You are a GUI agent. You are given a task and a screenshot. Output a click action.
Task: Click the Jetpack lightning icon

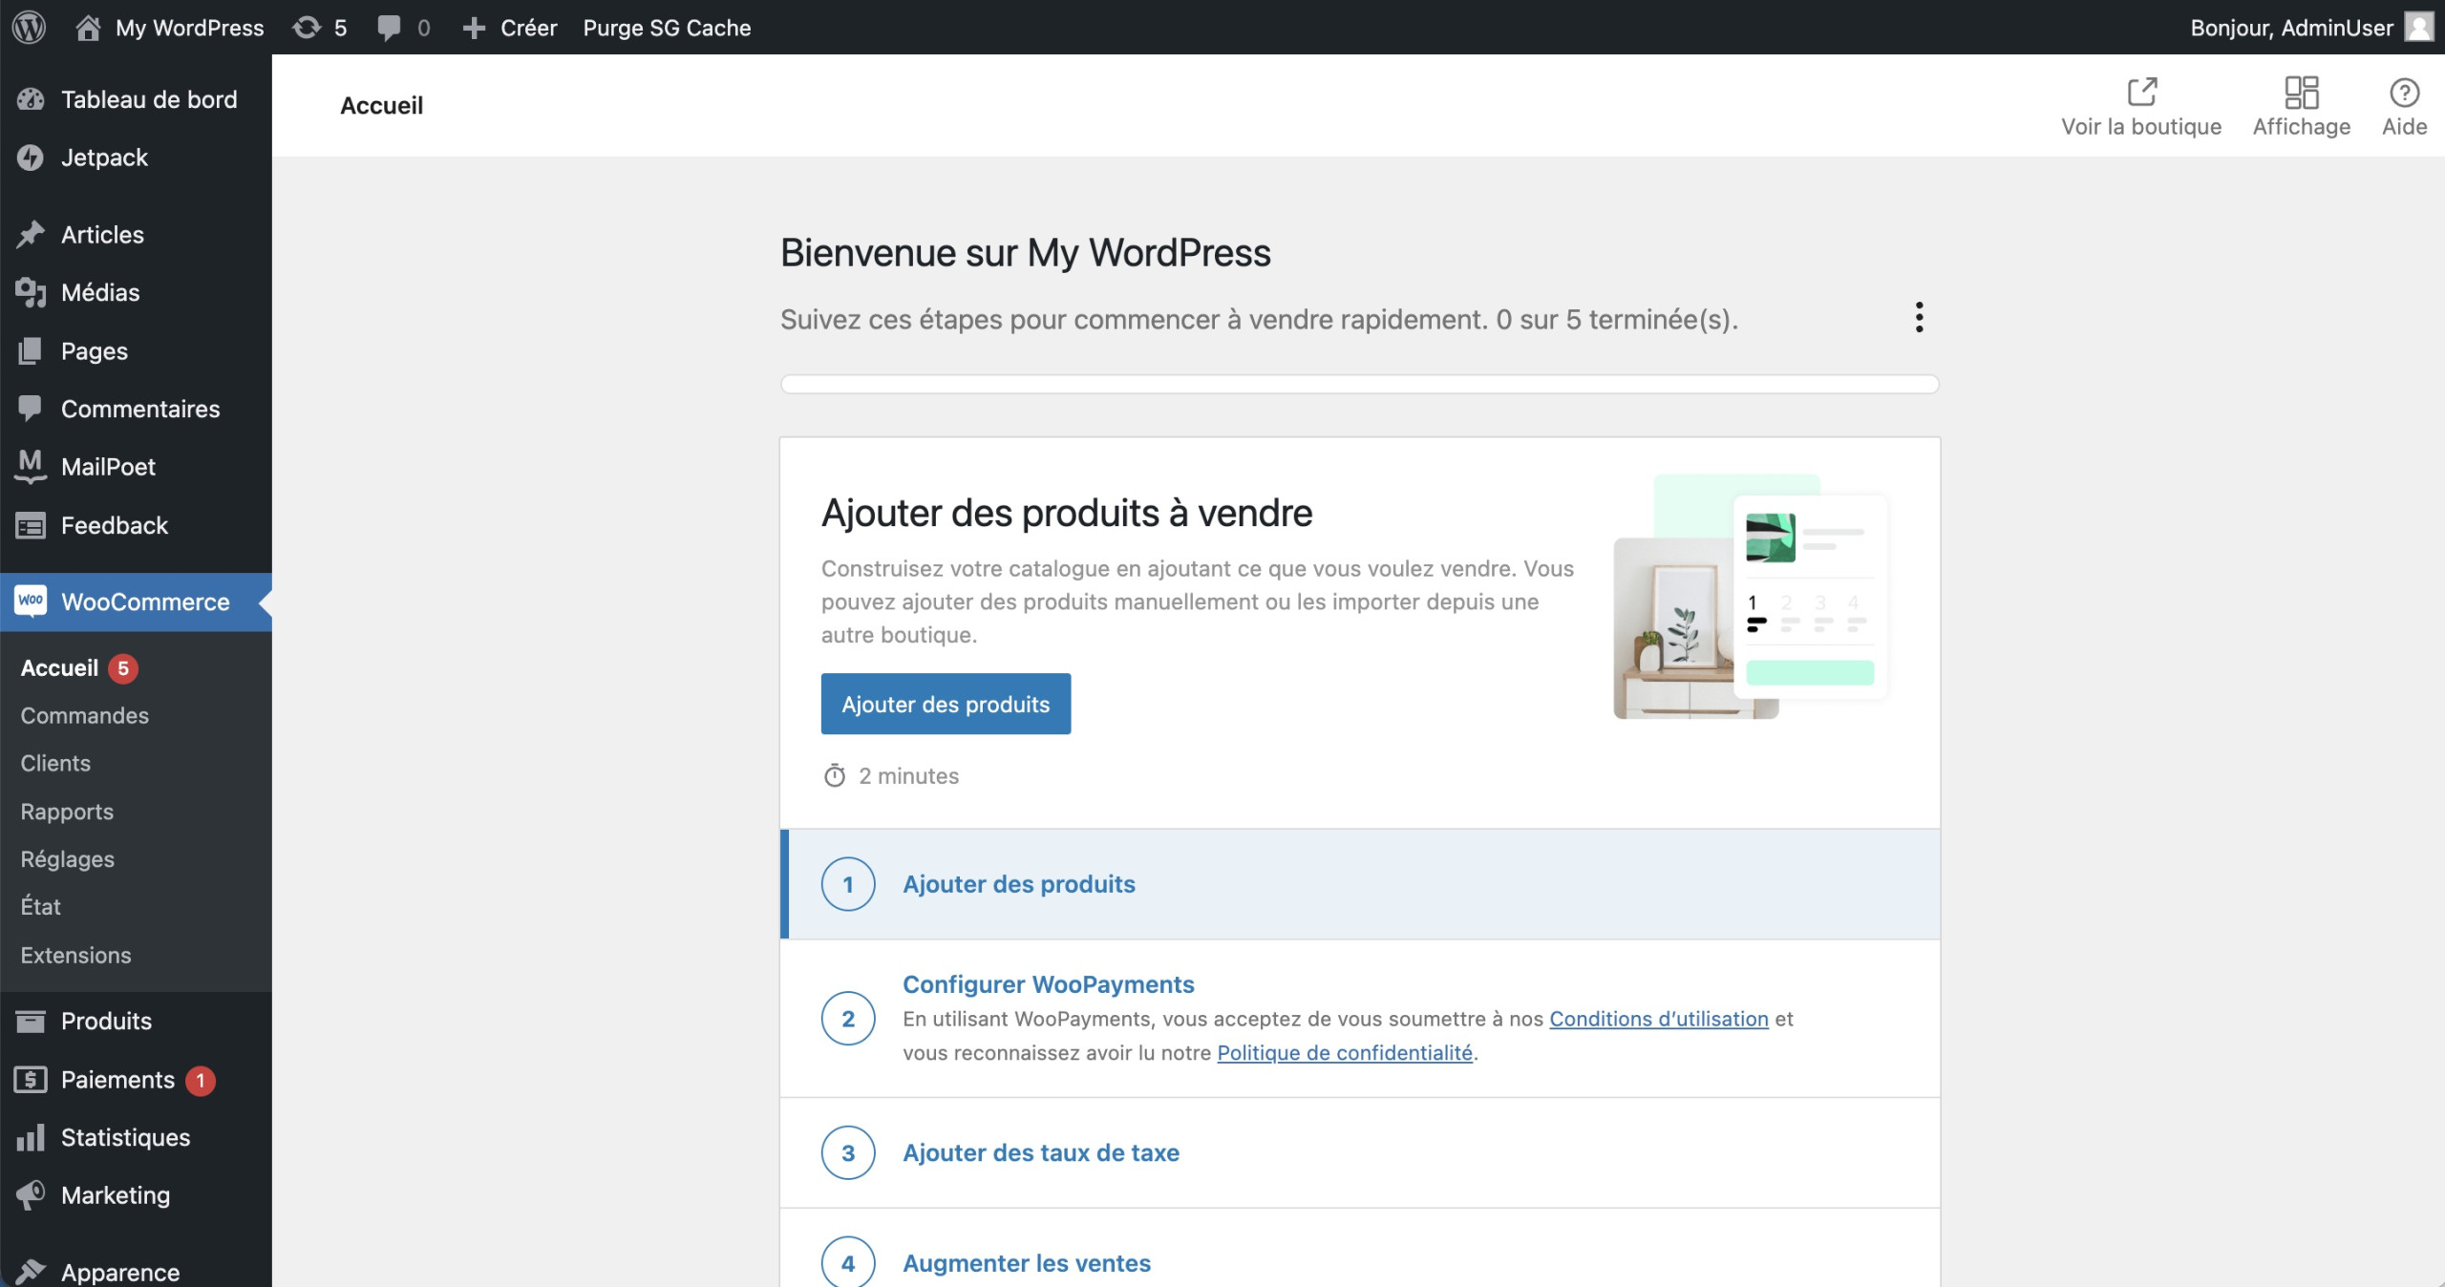(31, 158)
